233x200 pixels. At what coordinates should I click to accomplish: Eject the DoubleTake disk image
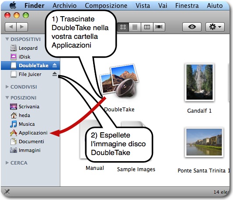pyautogui.click(x=55, y=66)
